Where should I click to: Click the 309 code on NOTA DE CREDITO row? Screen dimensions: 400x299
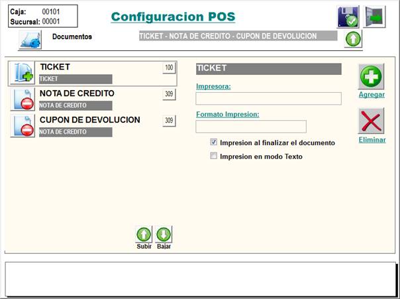click(169, 94)
